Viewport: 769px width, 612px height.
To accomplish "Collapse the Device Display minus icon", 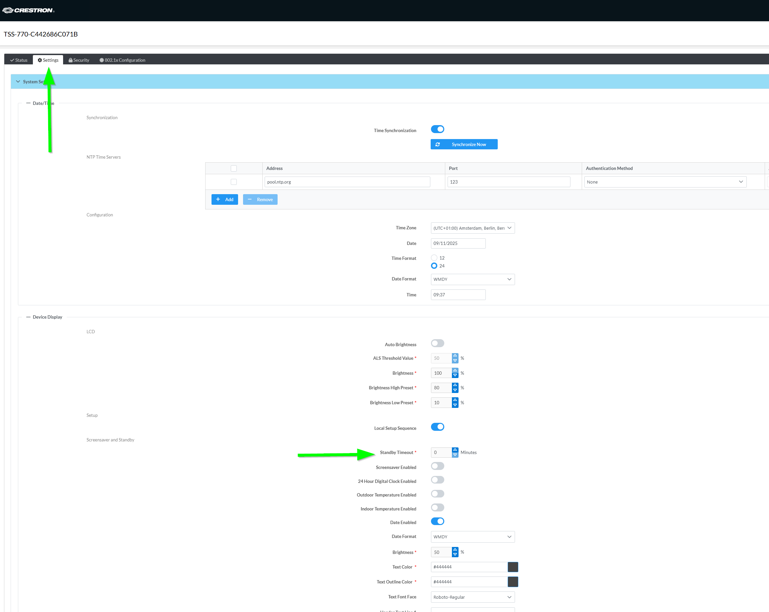I will [28, 317].
